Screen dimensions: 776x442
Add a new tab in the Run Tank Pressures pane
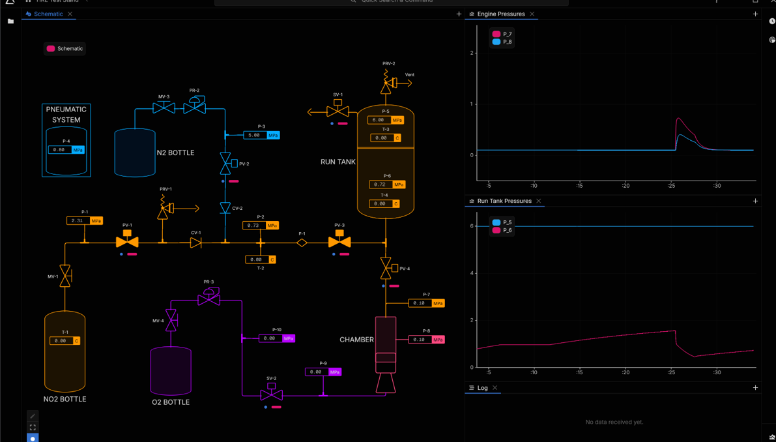tap(755, 201)
